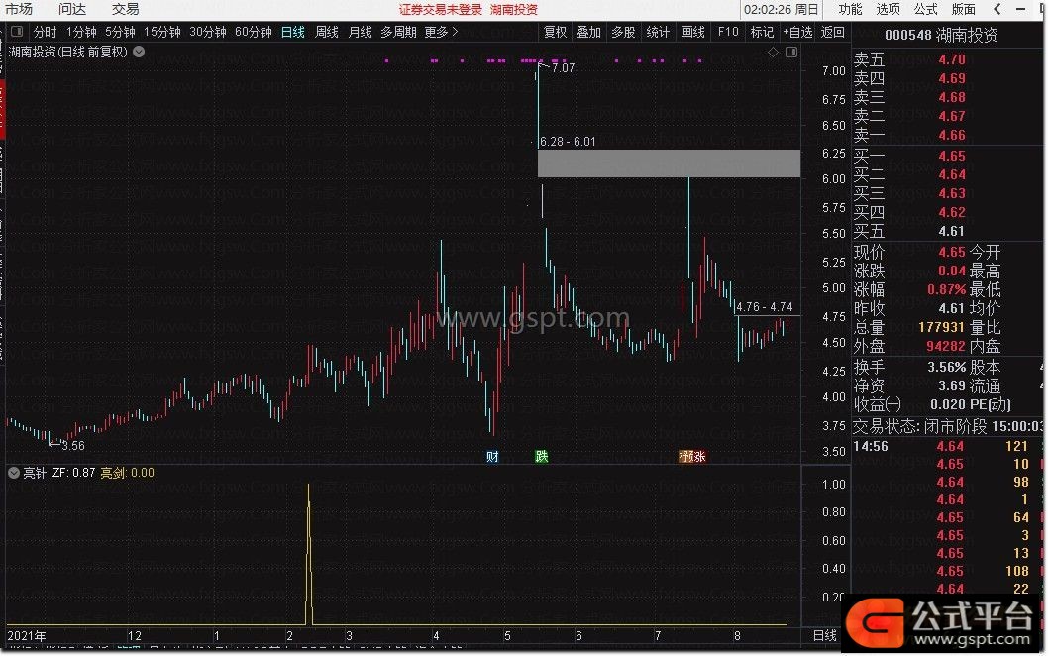Click the gray 6.28 - 6.01 gap zone rectangle

(x=669, y=164)
